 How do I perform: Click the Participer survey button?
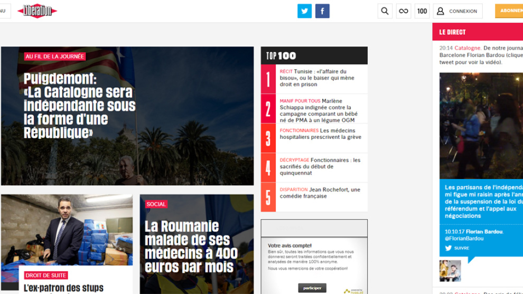pyautogui.click(x=312, y=288)
